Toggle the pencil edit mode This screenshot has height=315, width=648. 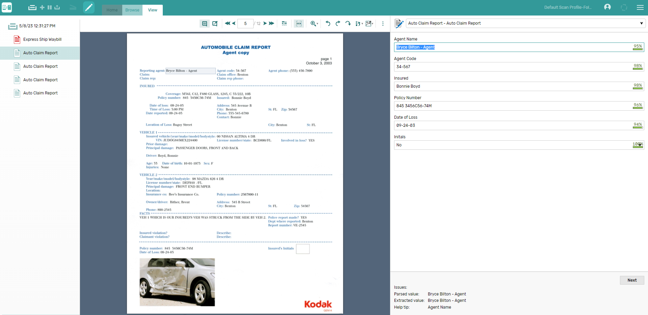coord(89,7)
